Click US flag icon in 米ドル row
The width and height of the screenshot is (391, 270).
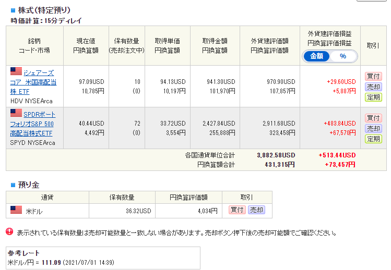16,210
